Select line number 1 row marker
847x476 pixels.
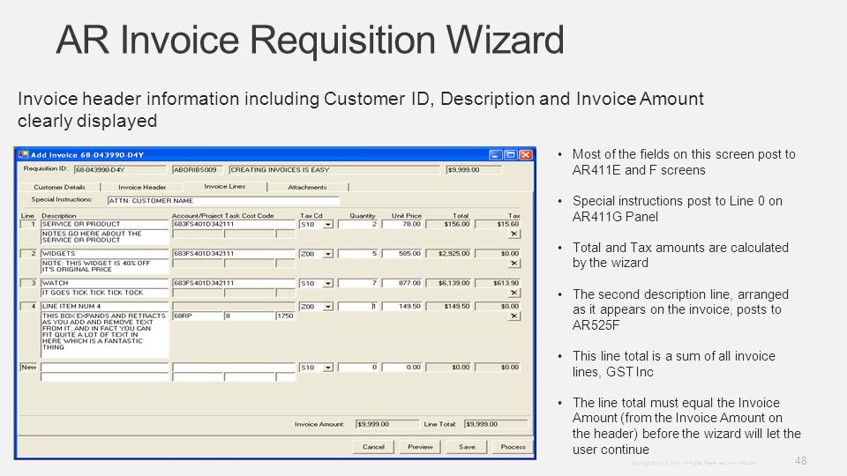coord(28,224)
